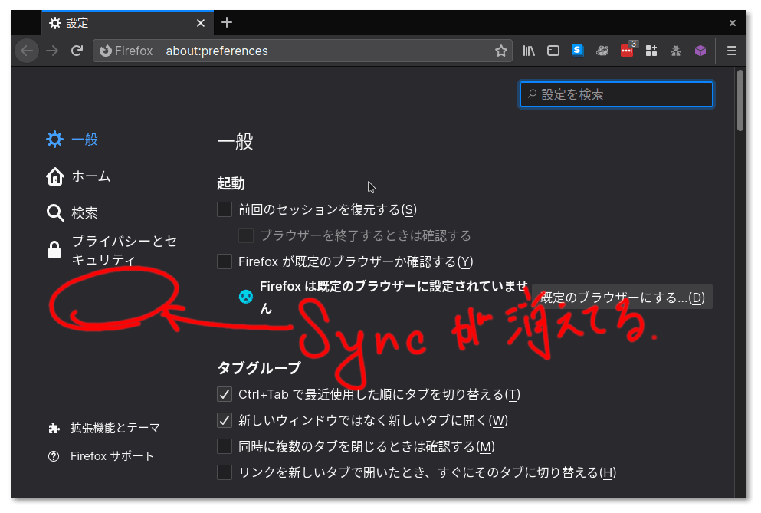The image size is (761, 513).
Task: Select the 設定 tab
Action: [127, 23]
